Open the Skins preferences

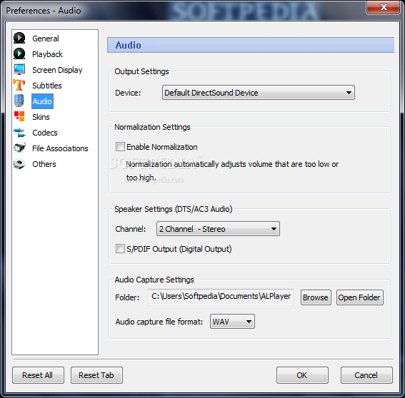point(41,117)
